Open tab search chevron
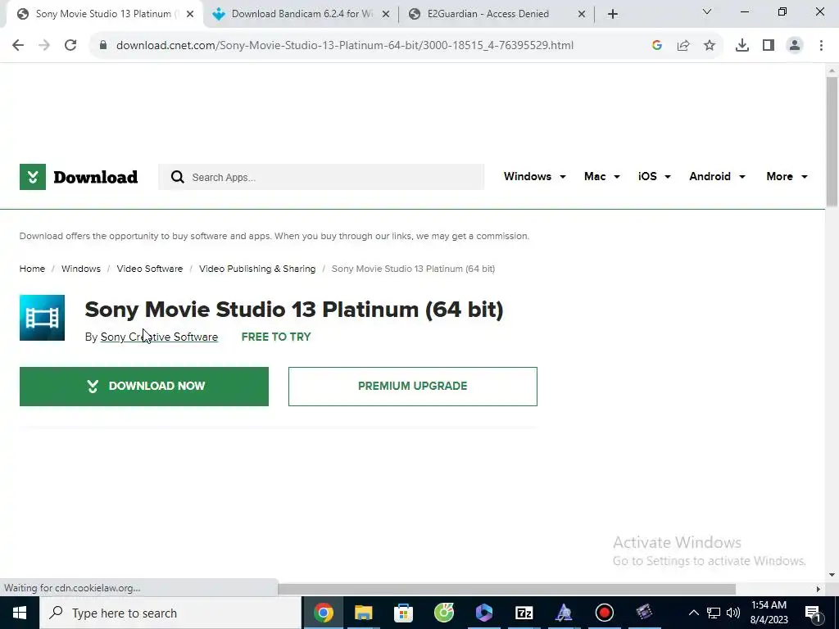 tap(707, 11)
